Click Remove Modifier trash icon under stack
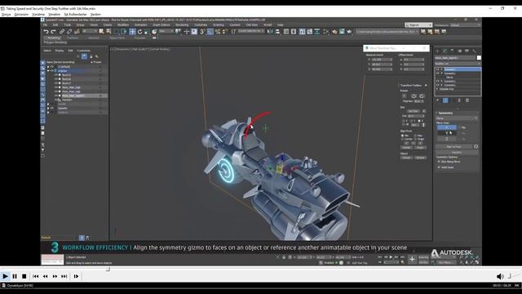Viewport: 522px width, 294px height. 460,100
